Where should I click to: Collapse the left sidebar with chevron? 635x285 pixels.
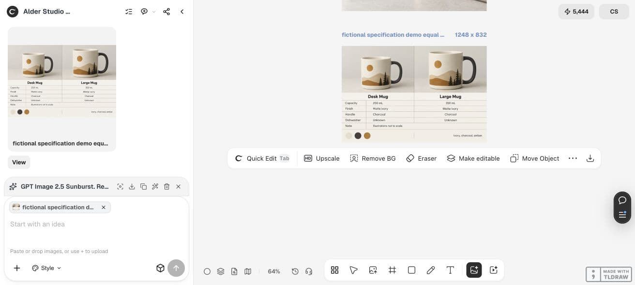tap(182, 12)
